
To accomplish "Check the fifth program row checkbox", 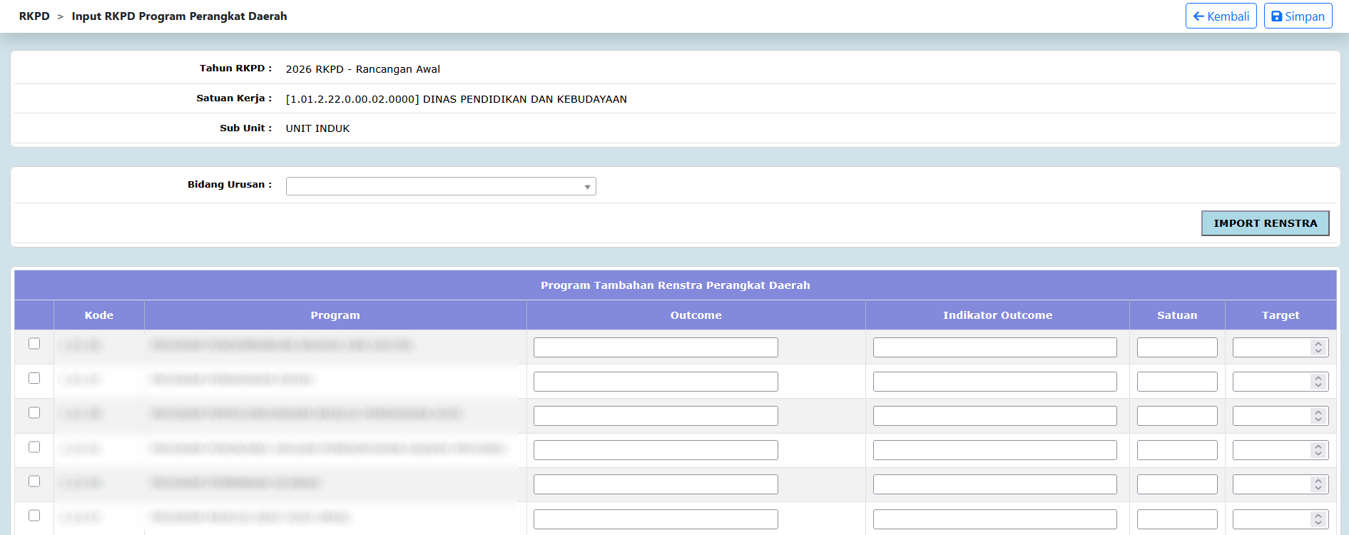I will click(x=34, y=481).
